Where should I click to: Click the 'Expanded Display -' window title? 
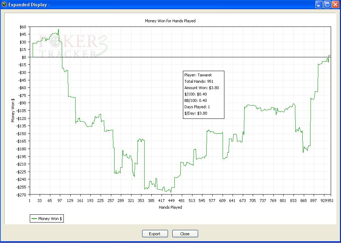point(29,5)
